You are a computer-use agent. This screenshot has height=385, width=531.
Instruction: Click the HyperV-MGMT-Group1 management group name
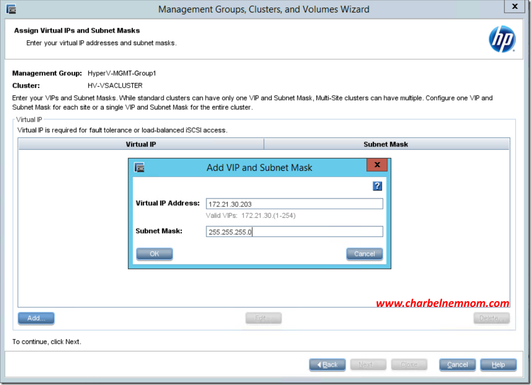[121, 73]
